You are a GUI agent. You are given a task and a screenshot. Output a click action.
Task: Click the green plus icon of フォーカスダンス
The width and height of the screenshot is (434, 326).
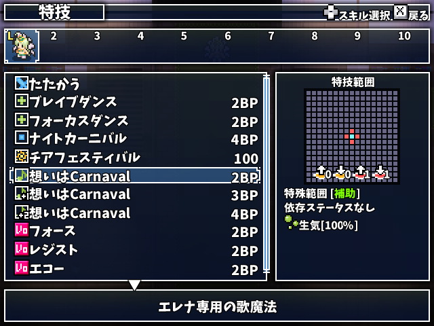click(x=21, y=120)
